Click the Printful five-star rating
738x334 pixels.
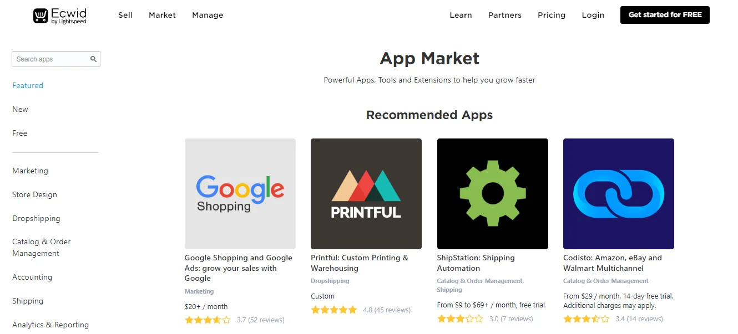tap(333, 310)
